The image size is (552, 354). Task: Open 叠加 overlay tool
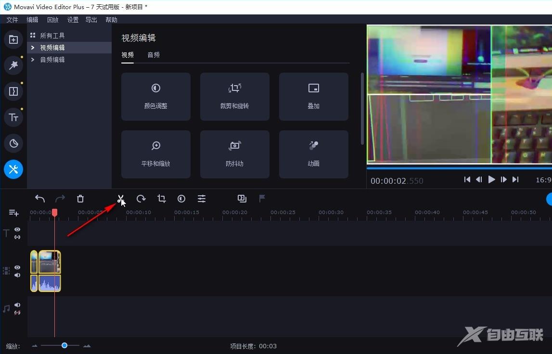tap(314, 97)
